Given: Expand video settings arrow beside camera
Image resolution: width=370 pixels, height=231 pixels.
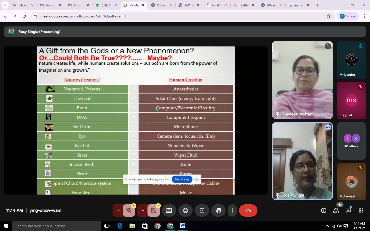Looking at the screenshot, I should (x=143, y=210).
